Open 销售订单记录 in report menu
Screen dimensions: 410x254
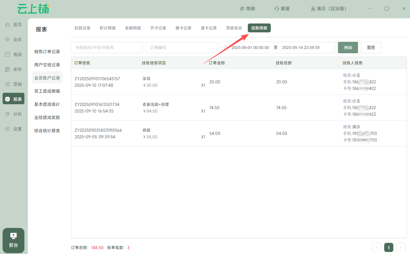tap(47, 52)
